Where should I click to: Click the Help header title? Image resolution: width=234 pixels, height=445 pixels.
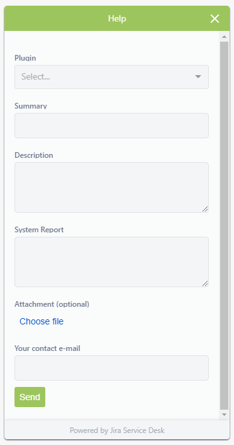click(117, 19)
